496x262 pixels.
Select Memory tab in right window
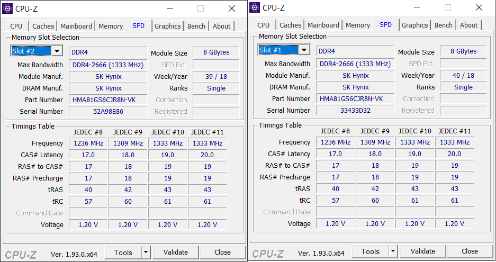tap(357, 25)
